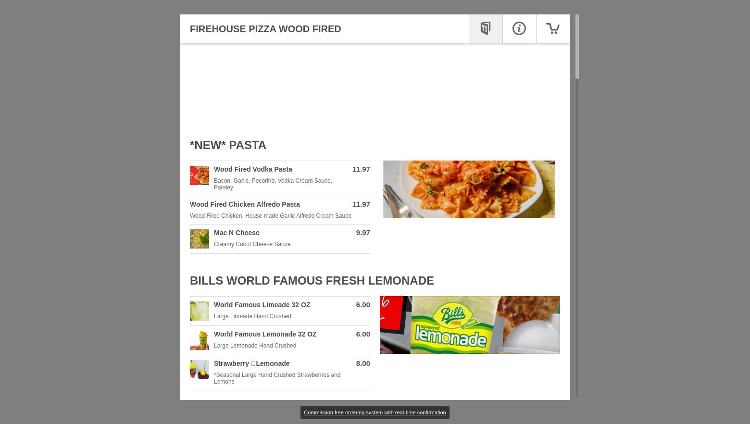Click the Wood Fired Vodka Pasta thumbnail

pos(200,175)
